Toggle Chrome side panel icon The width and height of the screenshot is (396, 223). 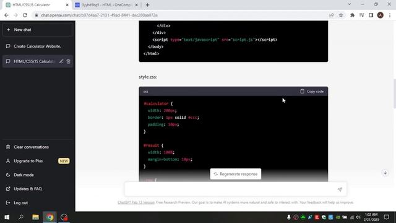tap(371, 15)
